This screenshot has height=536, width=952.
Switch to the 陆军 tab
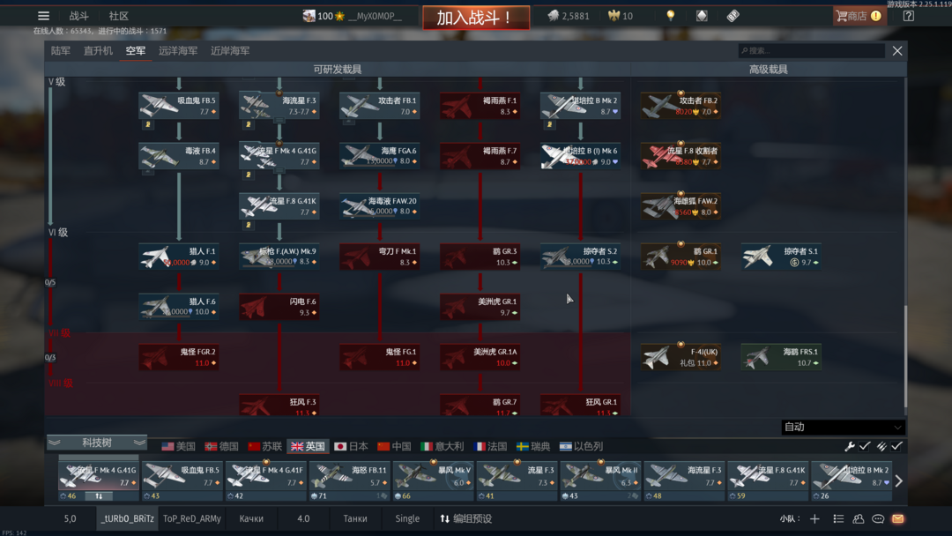coord(61,51)
